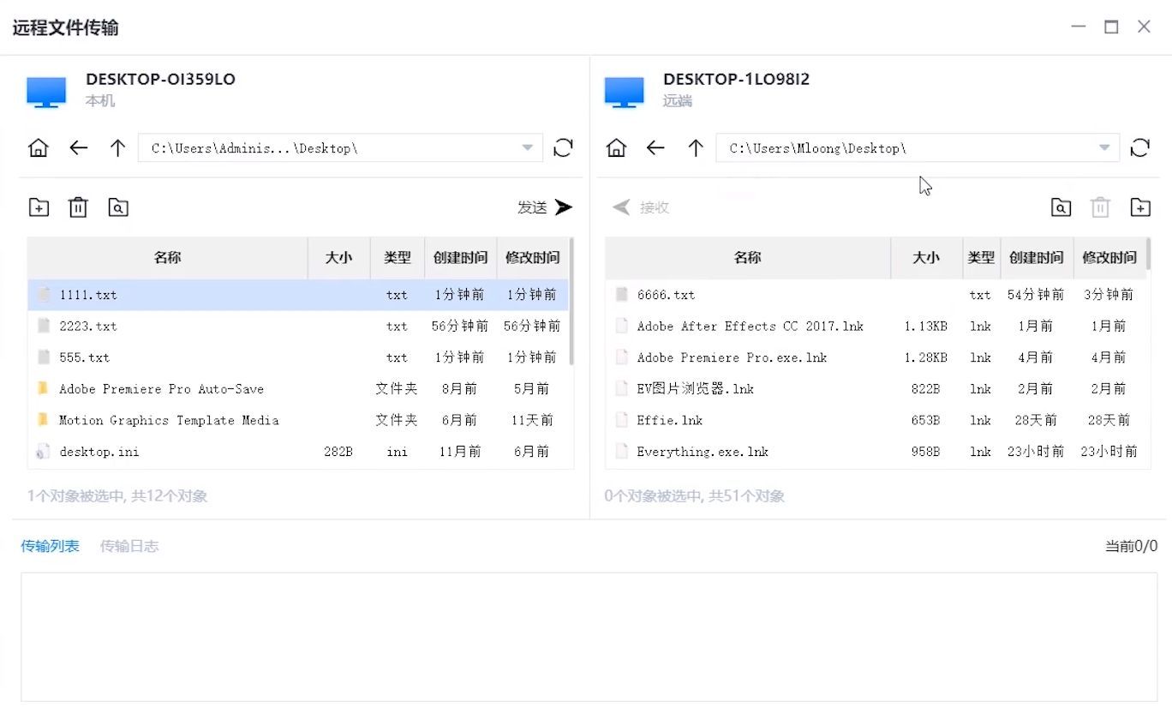Go back in remote panel navigation
This screenshot has width=1172, height=708.
pos(655,148)
